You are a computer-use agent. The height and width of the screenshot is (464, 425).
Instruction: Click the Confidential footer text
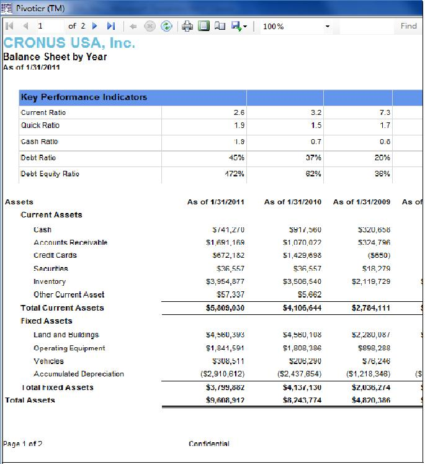(209, 444)
